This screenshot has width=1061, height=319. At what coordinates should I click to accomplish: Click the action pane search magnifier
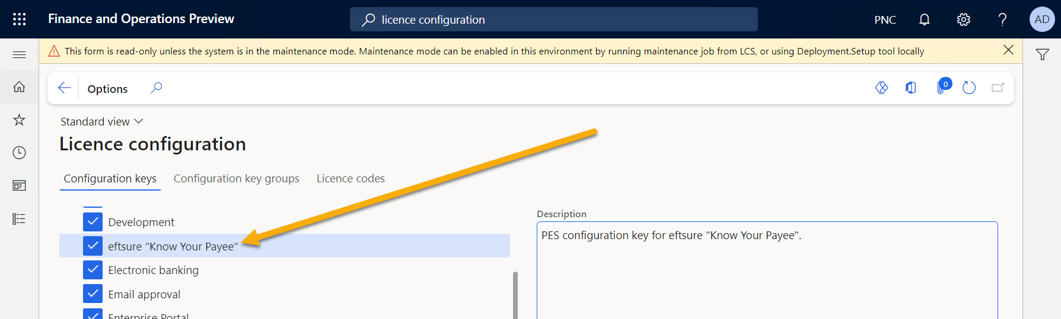coord(156,88)
